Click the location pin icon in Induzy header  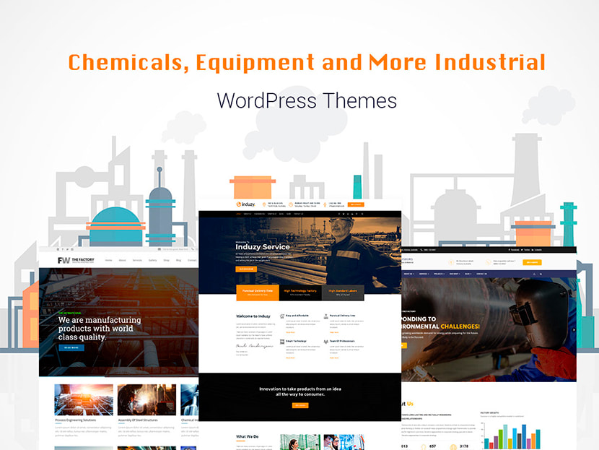click(264, 205)
